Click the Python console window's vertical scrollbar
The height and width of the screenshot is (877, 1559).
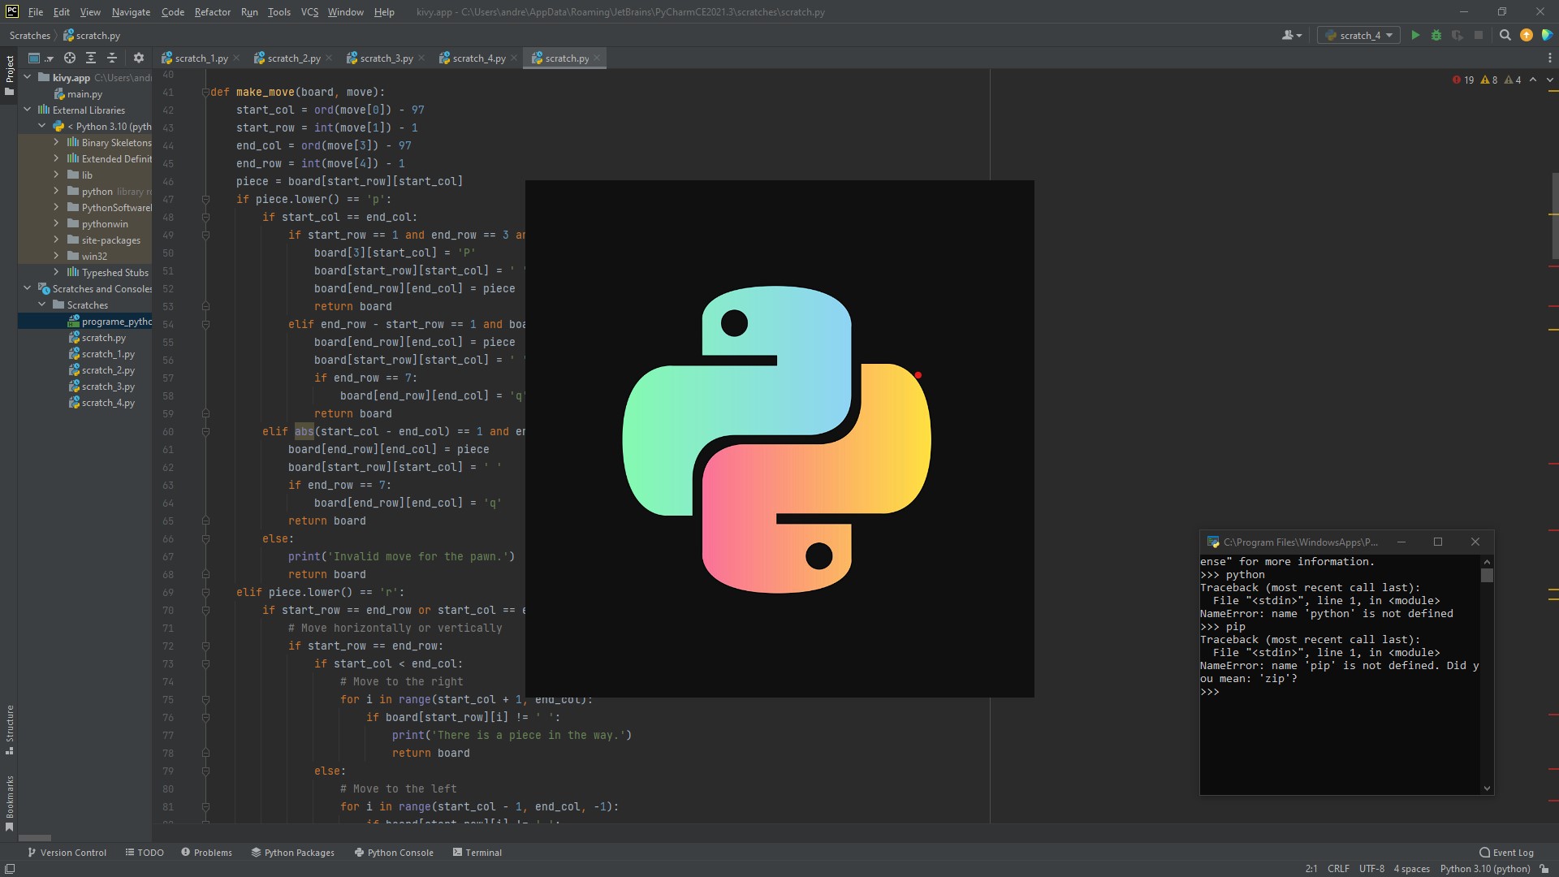(1487, 675)
